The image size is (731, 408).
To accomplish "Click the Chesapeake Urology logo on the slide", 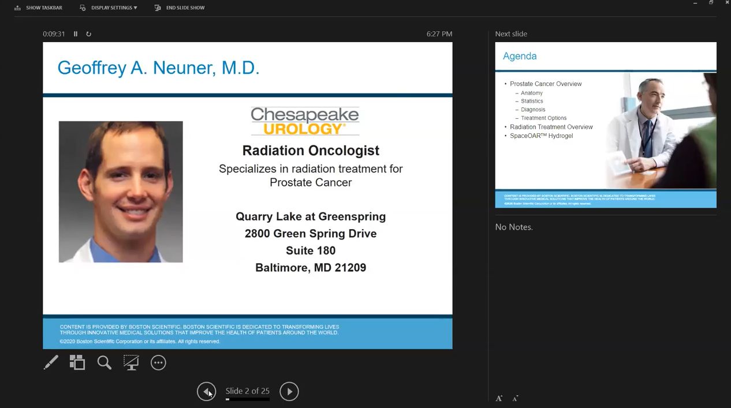I will (x=305, y=121).
